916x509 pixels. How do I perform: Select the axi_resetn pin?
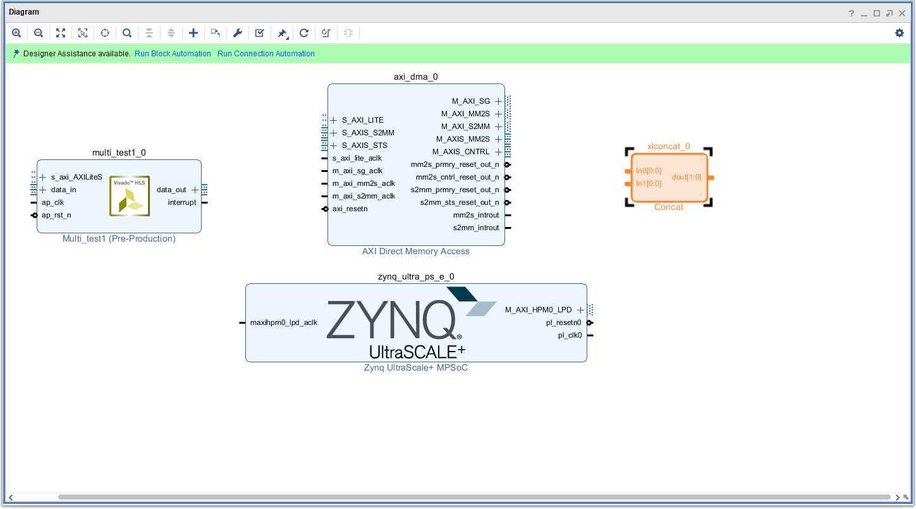(350, 209)
